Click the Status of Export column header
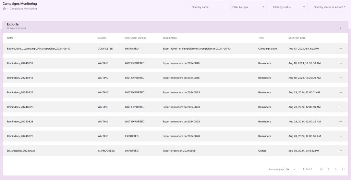 (136, 38)
